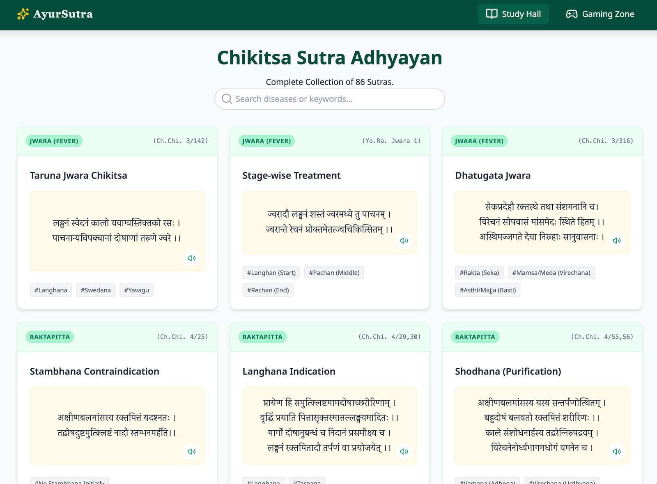Viewport: 657px width, 484px height.
Task: Choose the #Pachan (Middle) tag
Action: point(334,273)
